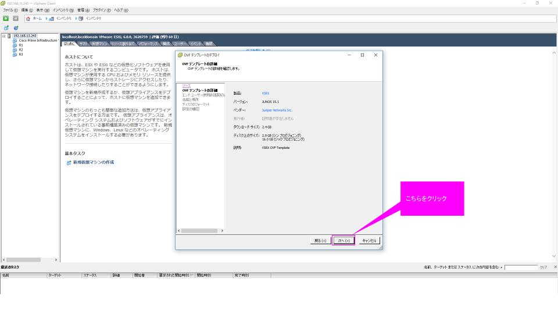The image size is (558, 314).
Task: Open the インベントリ menu in menu bar
Action: [x=63, y=10]
